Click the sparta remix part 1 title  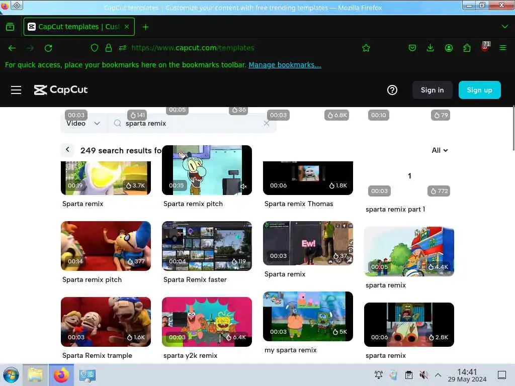tap(395, 210)
